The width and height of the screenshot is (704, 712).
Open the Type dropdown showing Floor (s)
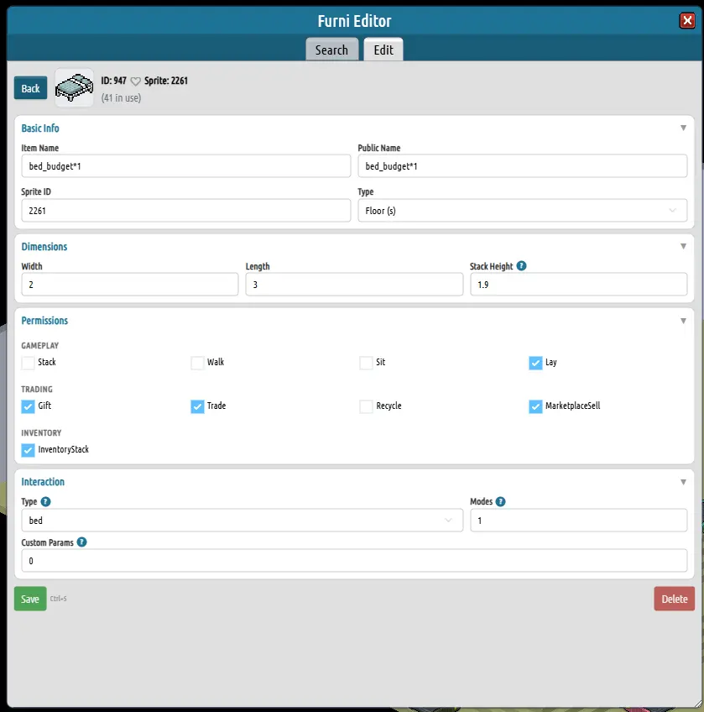click(x=523, y=211)
